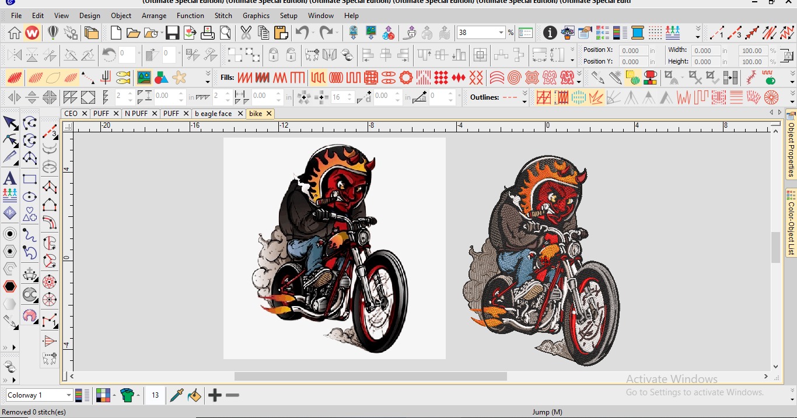797x418 pixels.
Task: Click the green T-shirt product icon
Action: pos(127,395)
